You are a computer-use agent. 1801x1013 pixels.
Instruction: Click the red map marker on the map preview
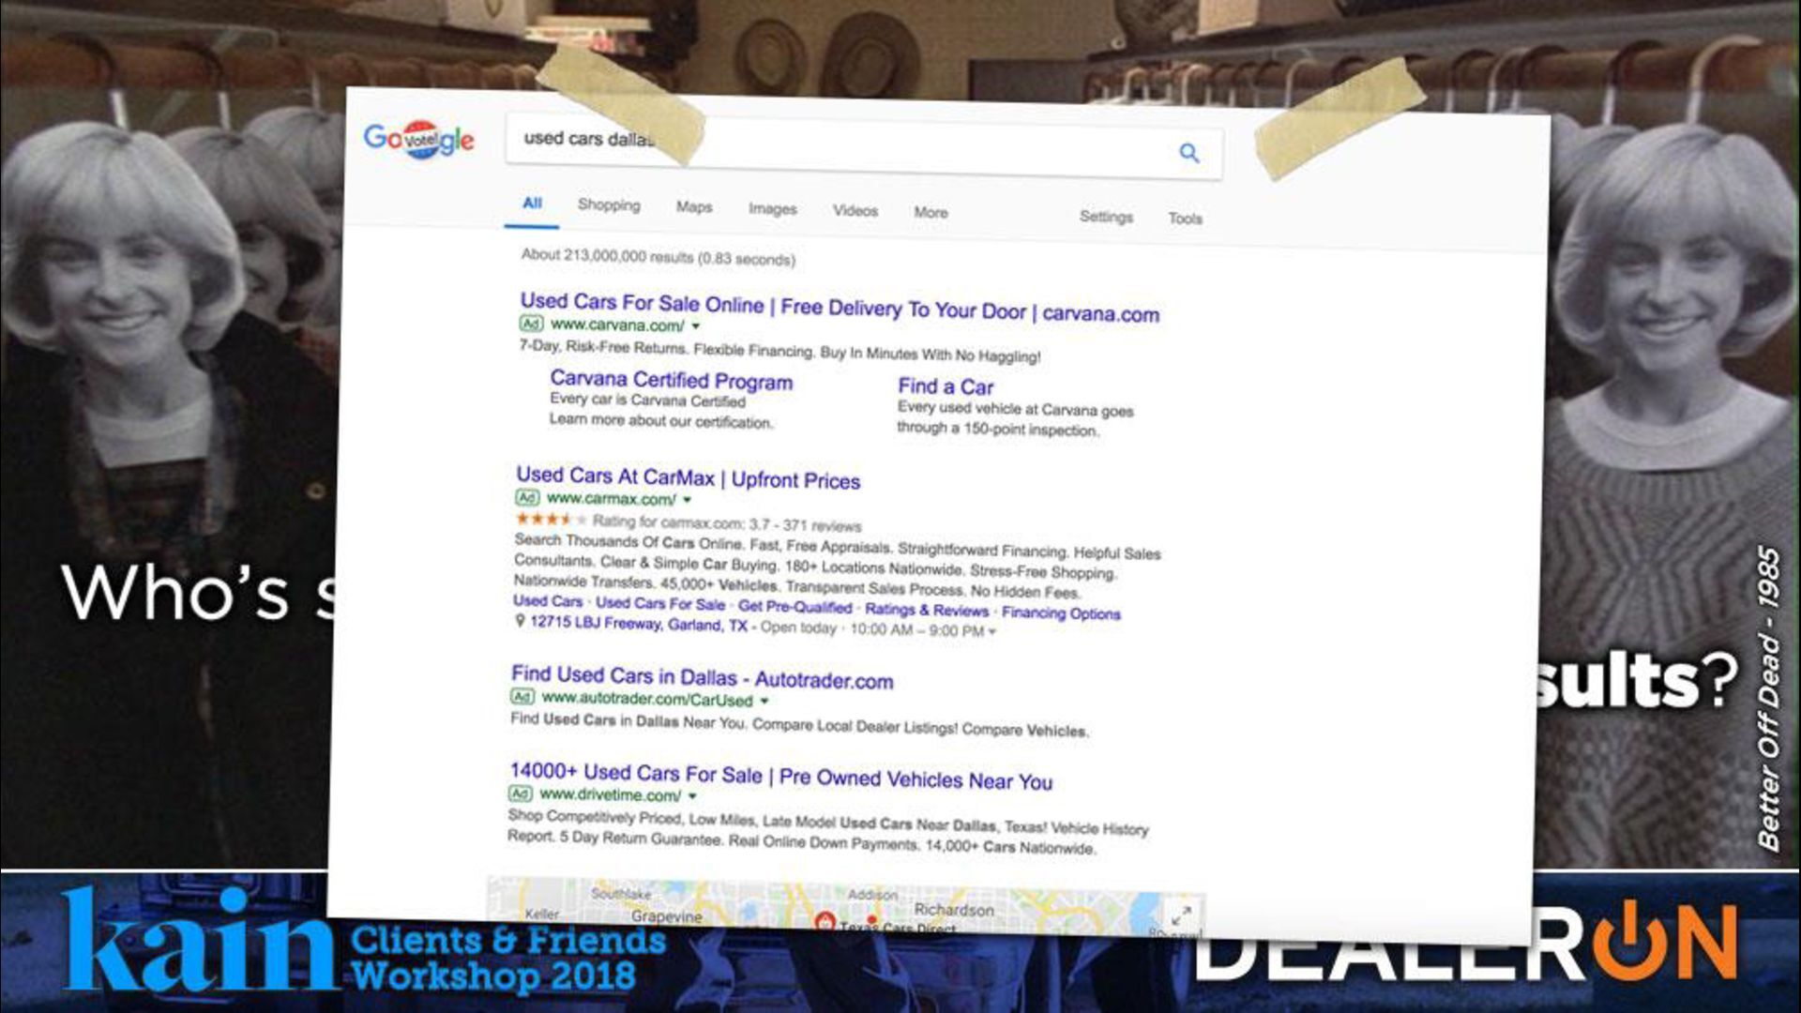825,922
